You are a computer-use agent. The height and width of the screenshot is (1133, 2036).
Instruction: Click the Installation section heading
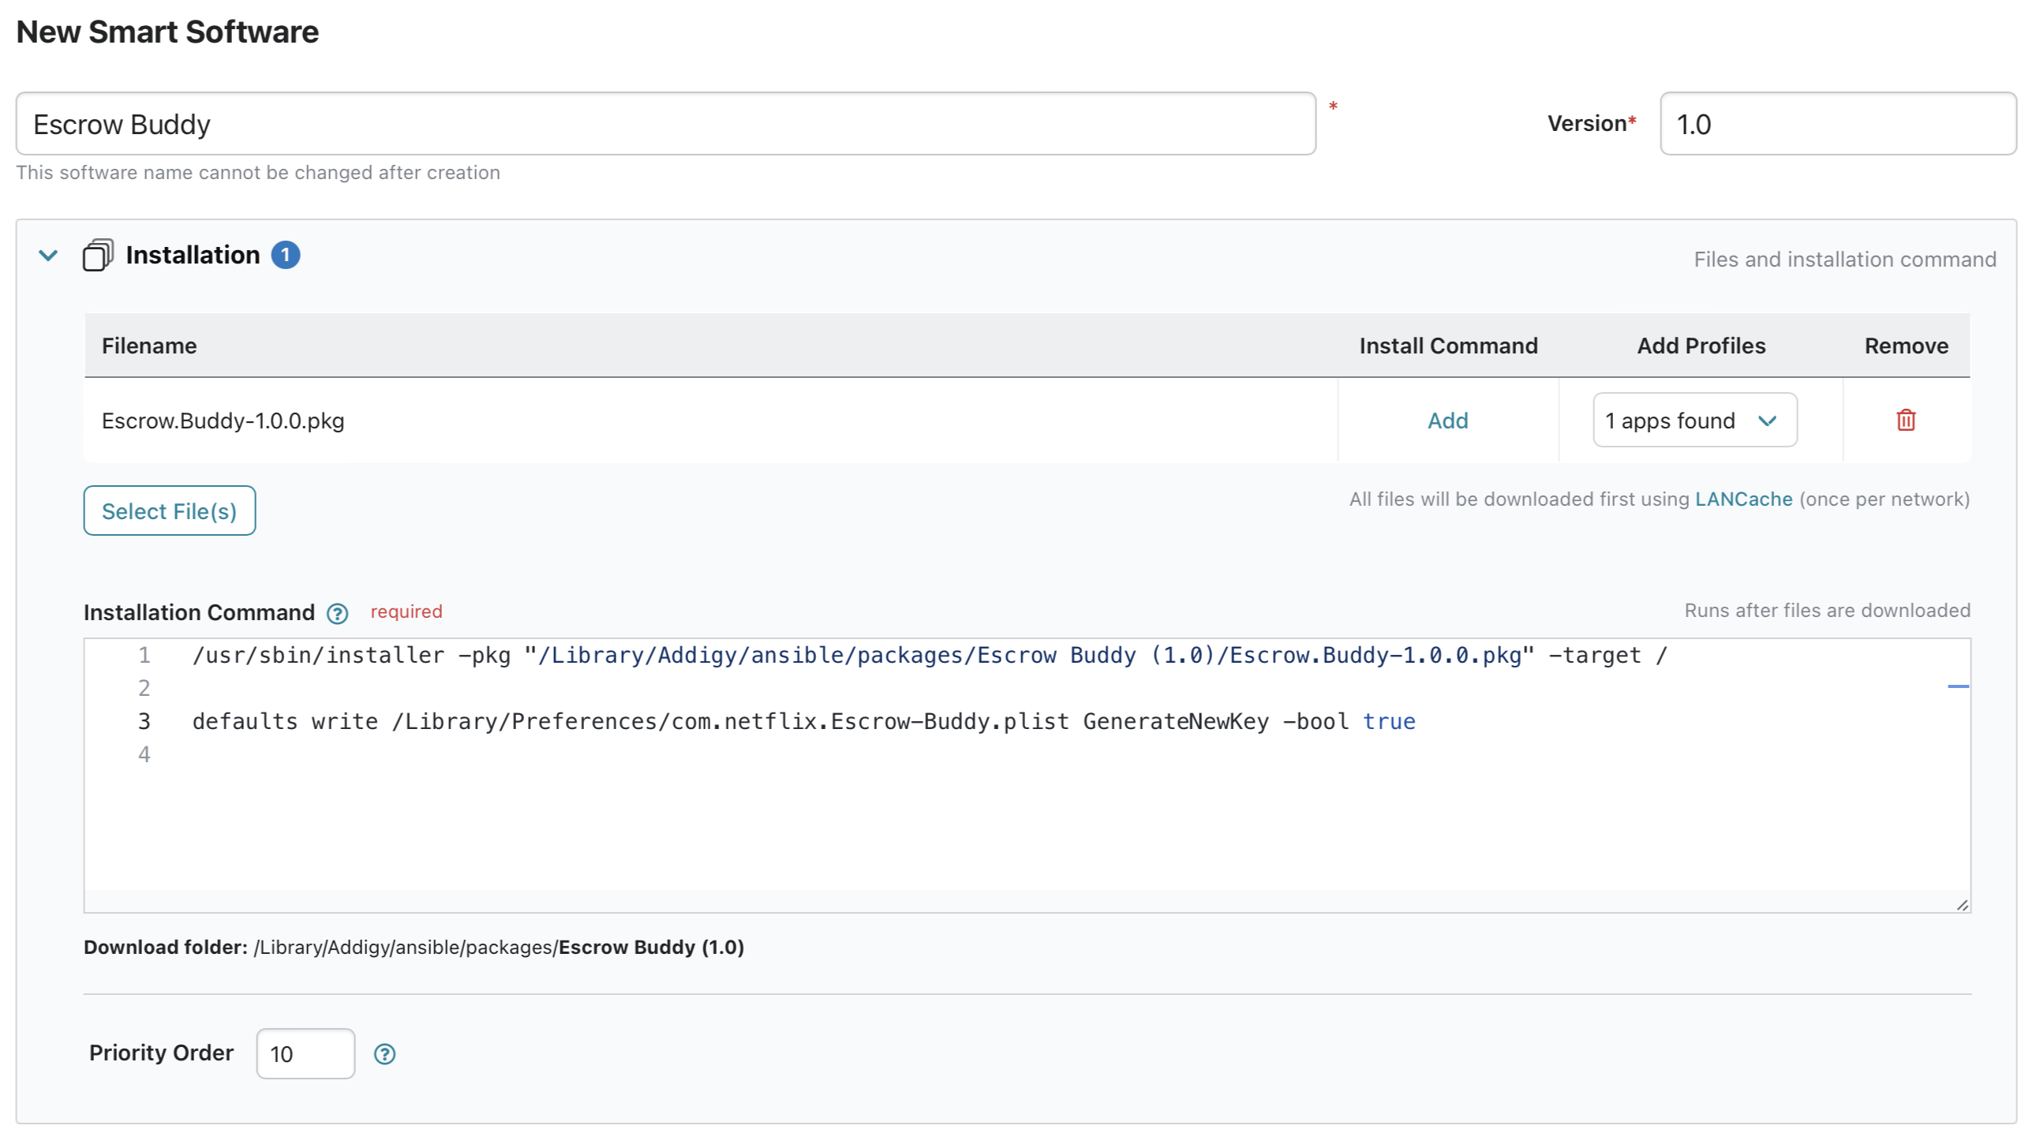(x=193, y=255)
